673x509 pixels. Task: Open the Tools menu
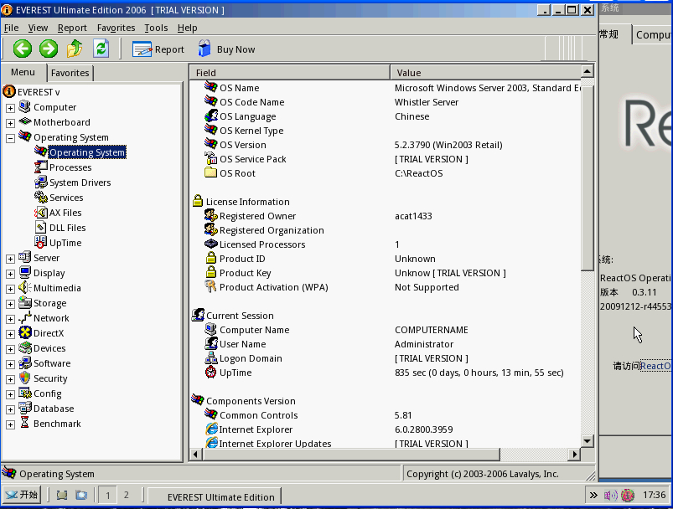[x=156, y=28]
